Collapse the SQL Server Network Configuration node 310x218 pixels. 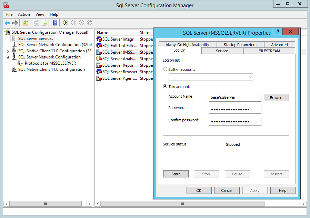click(x=8, y=57)
